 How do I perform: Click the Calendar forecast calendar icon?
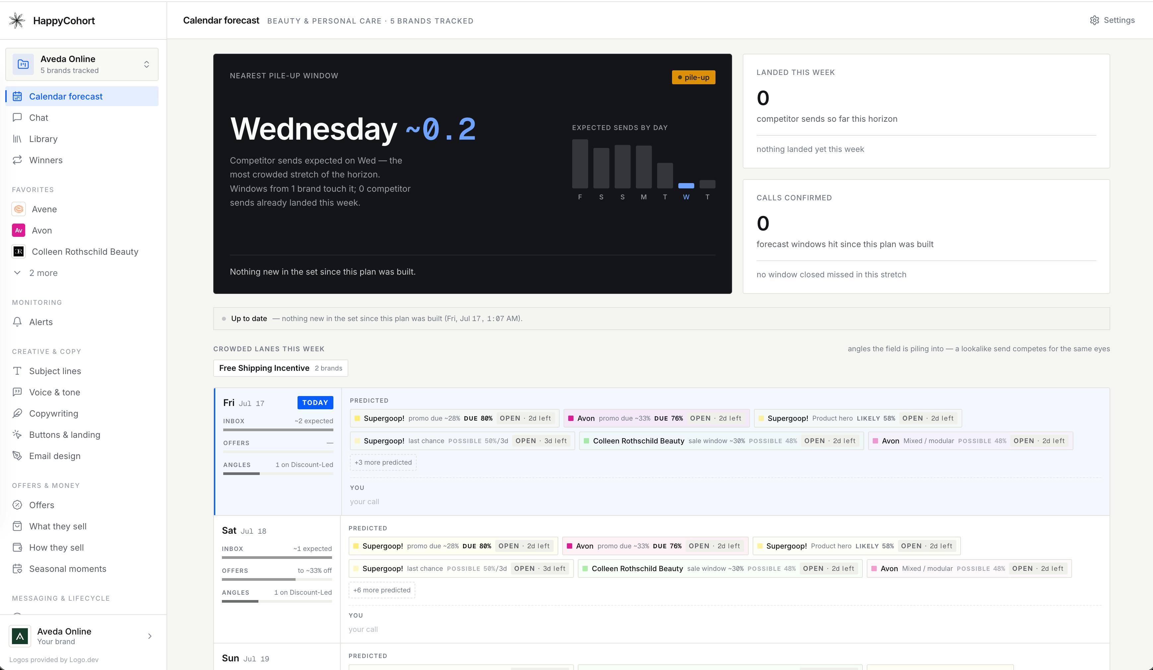click(17, 96)
